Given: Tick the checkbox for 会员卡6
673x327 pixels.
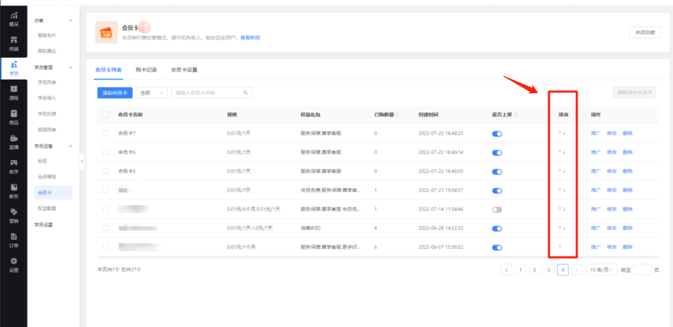Looking at the screenshot, I should [x=106, y=152].
